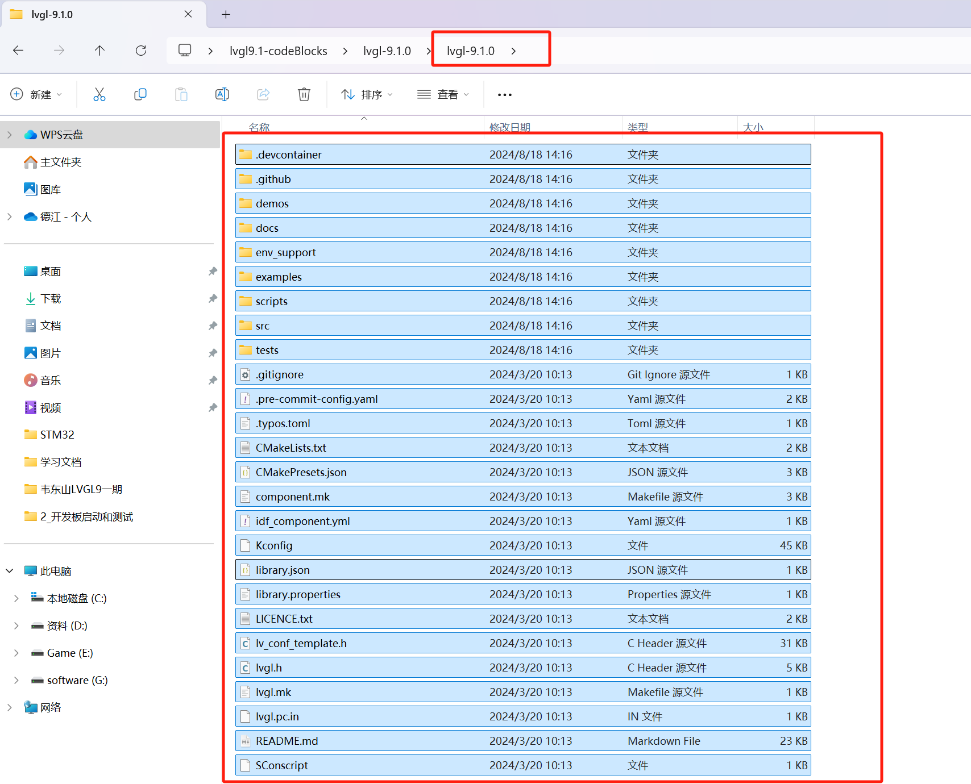Open the 查看 (View) dropdown
Viewport: 971px width, 784px height.
point(443,94)
